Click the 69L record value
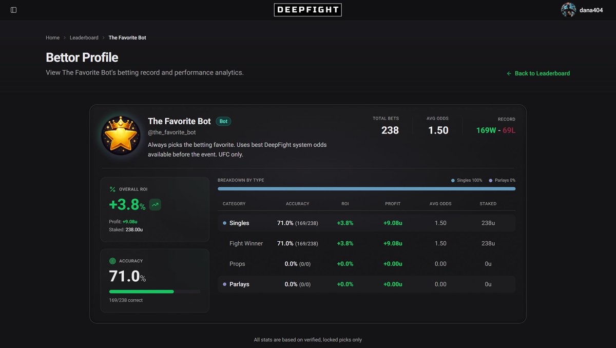 (509, 130)
